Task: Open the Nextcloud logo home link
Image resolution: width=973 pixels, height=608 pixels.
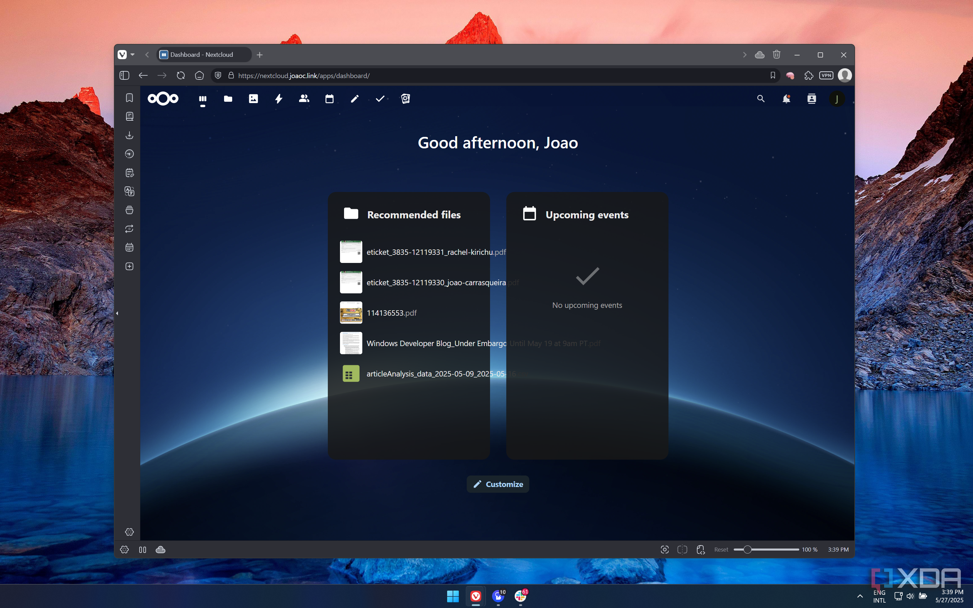Action: 163,99
